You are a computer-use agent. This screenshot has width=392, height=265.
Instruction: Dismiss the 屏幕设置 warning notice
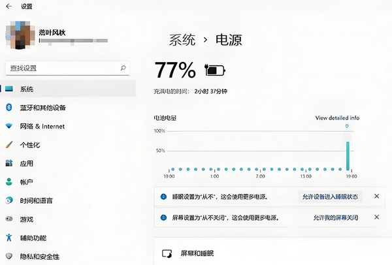[376, 217]
